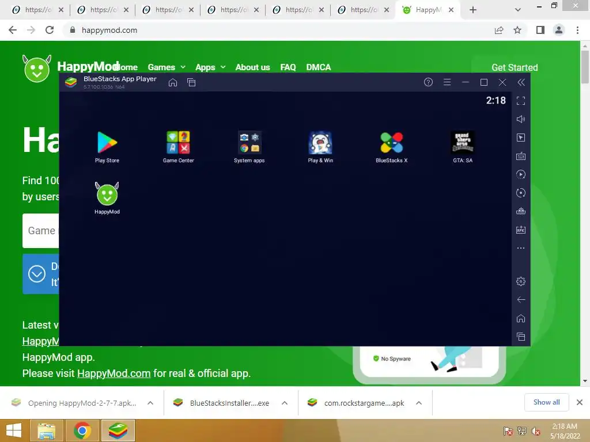Viewport: 590px width, 442px height.
Task: Reload the happymod.com page
Action: 50,30
